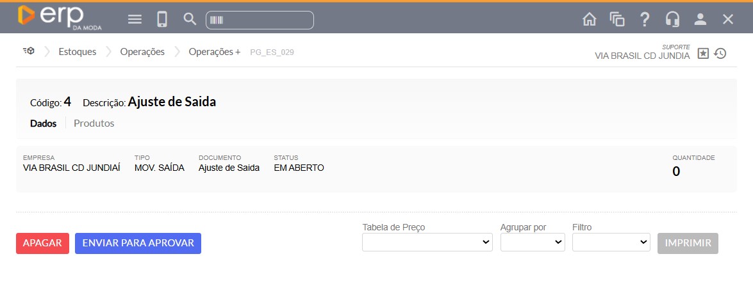Open the windows stack icon
Image resolution: width=753 pixels, height=286 pixels.
point(617,20)
